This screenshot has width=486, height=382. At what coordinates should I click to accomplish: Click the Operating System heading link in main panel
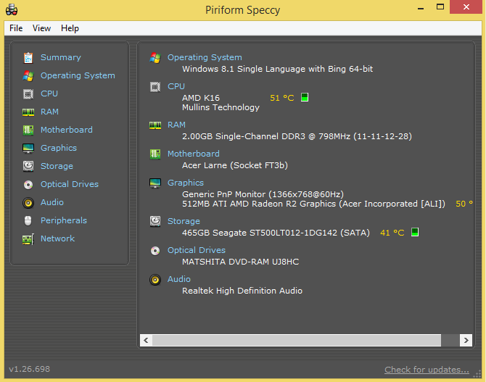click(205, 57)
